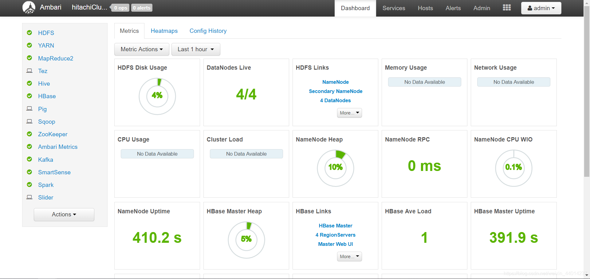Click the Tez client laptop icon

pyautogui.click(x=29, y=71)
